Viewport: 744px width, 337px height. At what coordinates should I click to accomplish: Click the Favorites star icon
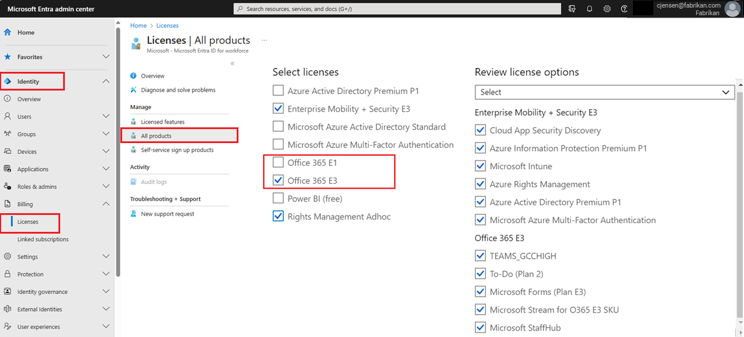point(8,57)
